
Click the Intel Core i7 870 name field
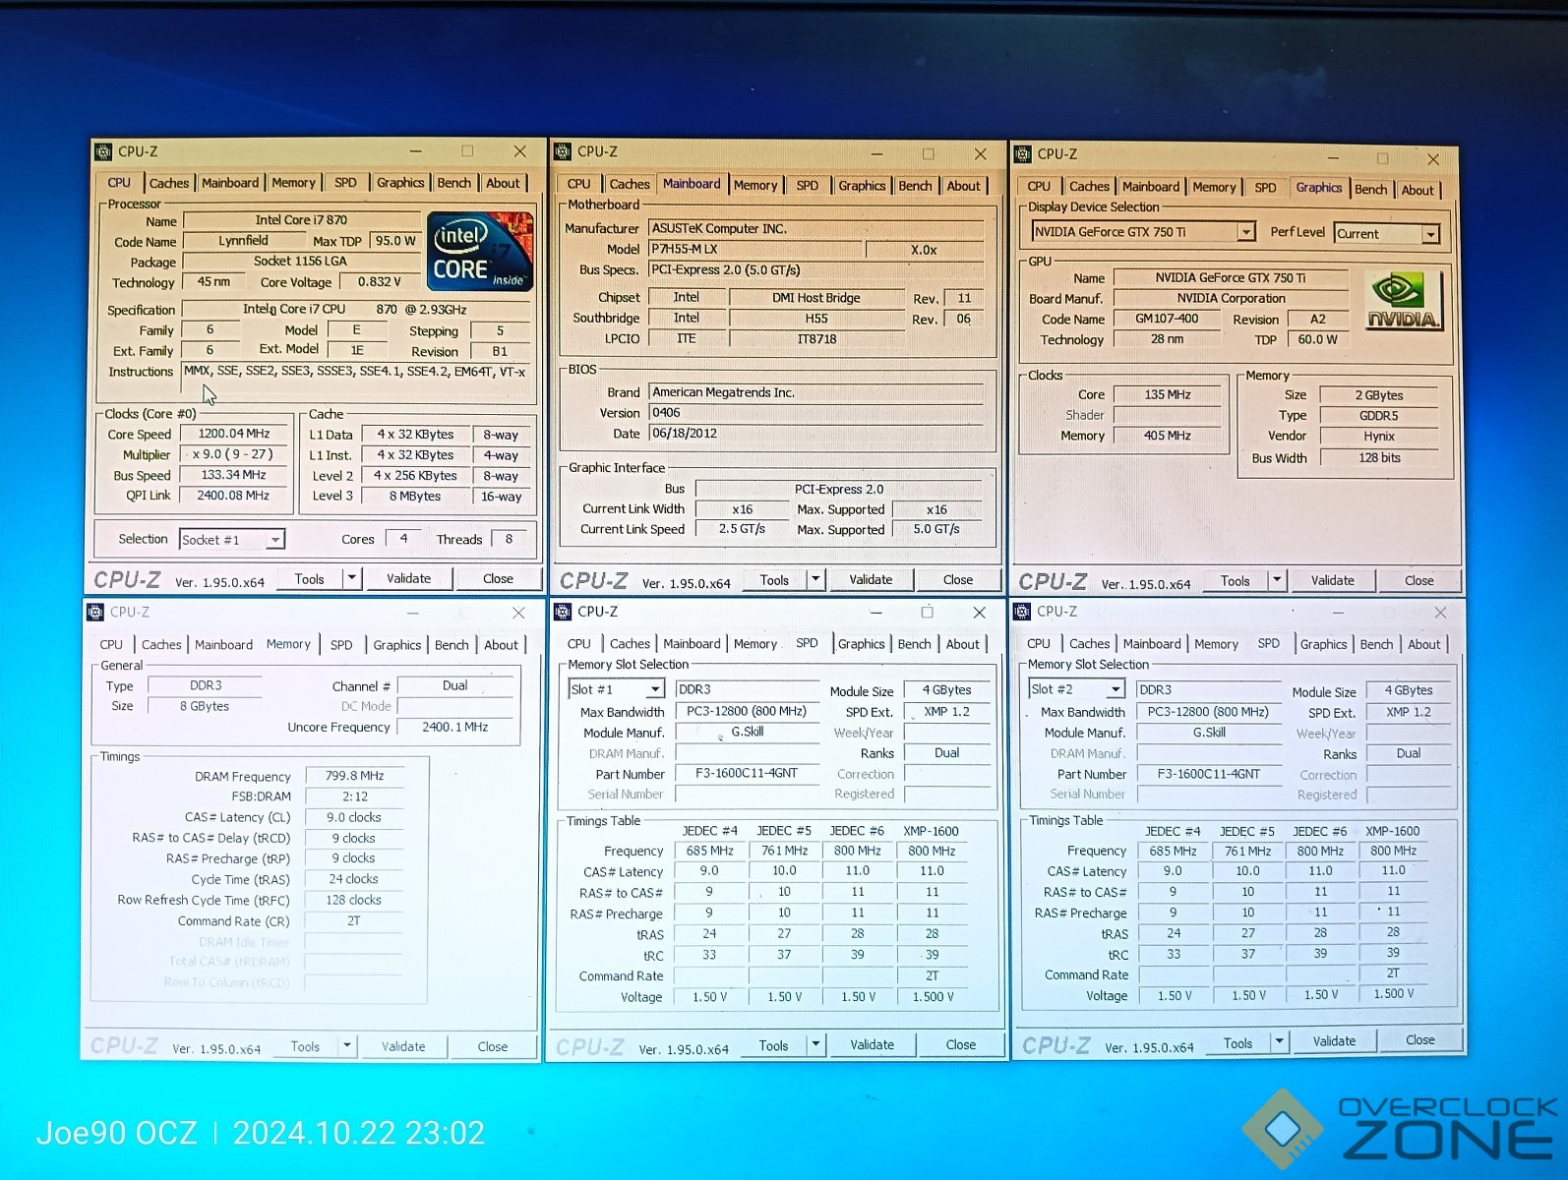301,220
